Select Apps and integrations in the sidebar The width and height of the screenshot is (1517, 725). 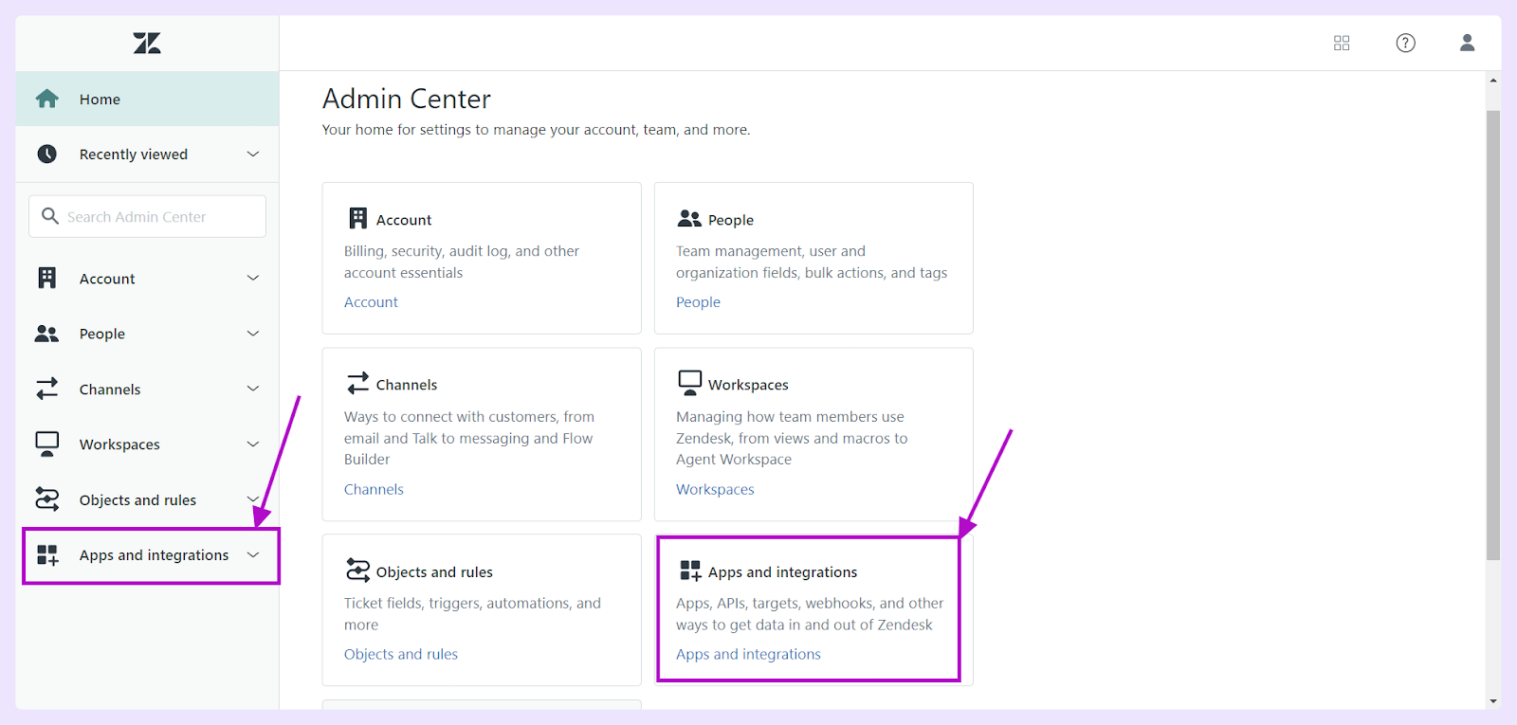click(x=154, y=555)
